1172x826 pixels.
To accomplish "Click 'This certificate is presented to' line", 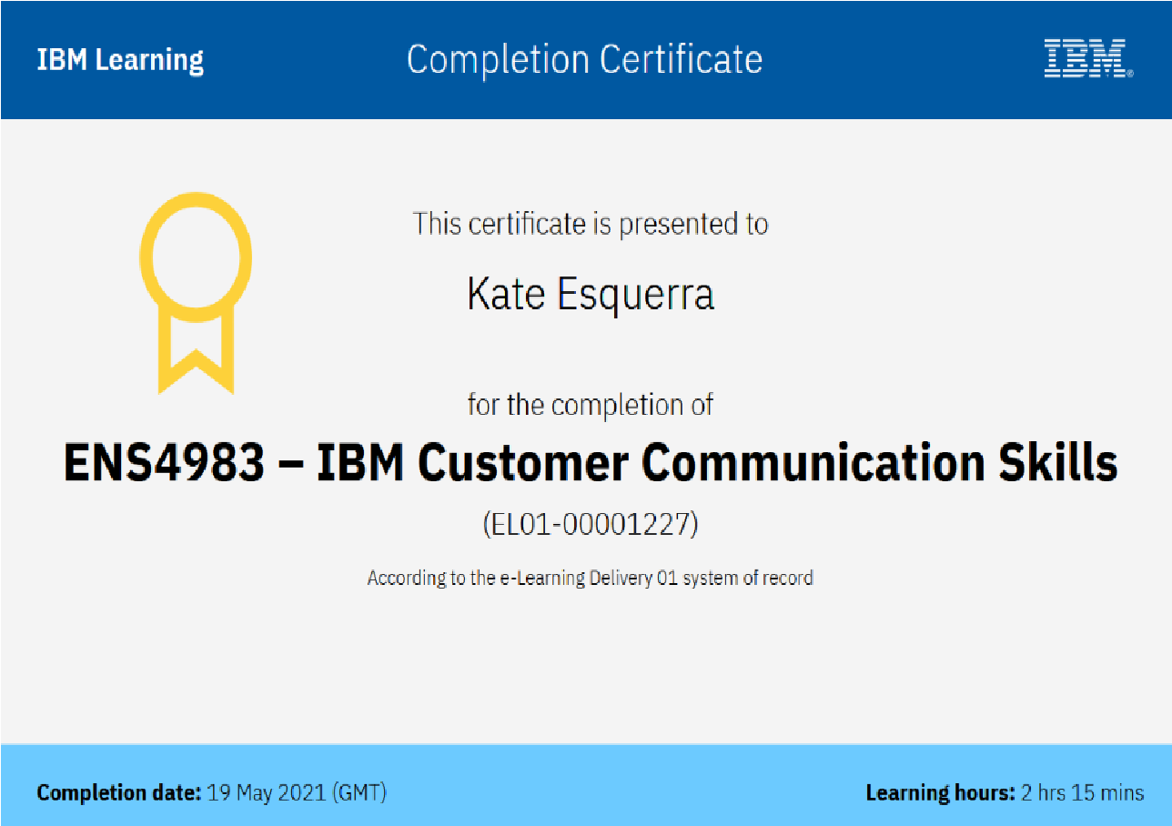I will (x=591, y=224).
